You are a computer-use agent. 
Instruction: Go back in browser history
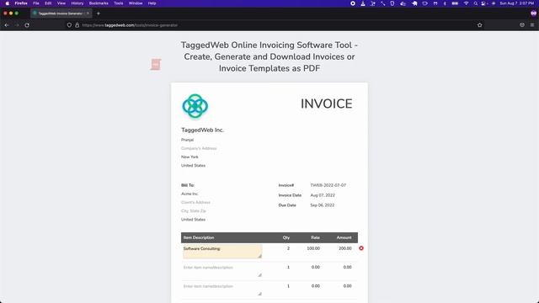7,25
